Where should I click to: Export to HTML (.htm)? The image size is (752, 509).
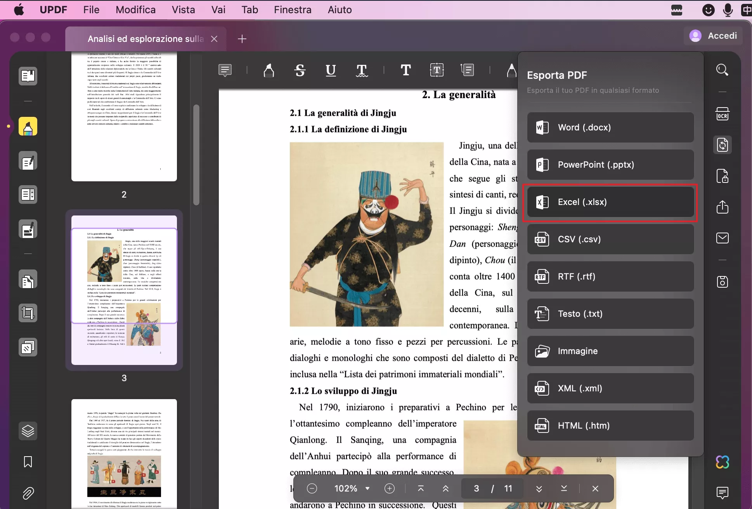click(610, 426)
